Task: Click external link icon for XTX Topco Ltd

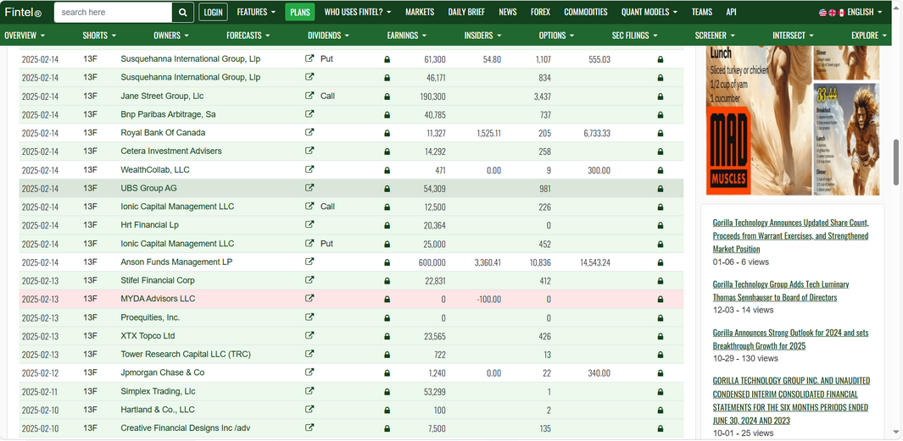Action: [x=309, y=336]
